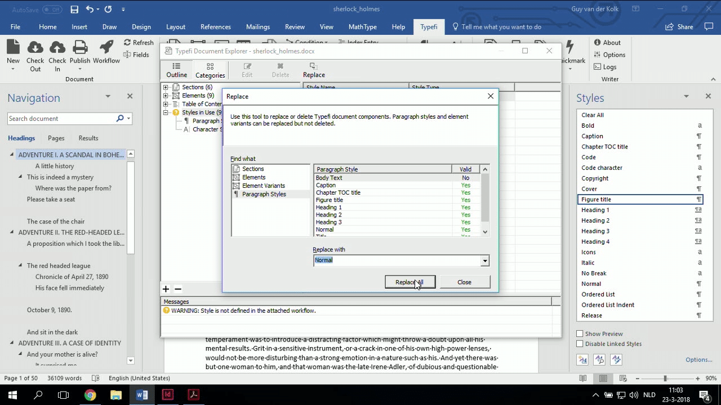Screen dimensions: 721x405
Task: Open the Replace with dropdown arrow
Action: [x=484, y=260]
